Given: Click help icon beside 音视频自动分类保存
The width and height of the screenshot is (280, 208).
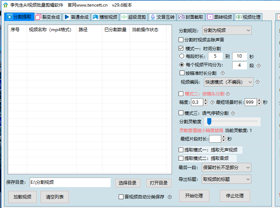Looking at the screenshot, I should [x=170, y=197].
